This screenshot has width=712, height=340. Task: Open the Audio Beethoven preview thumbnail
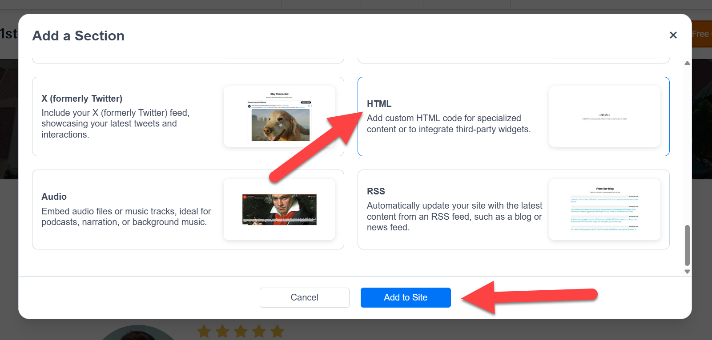[279, 210]
